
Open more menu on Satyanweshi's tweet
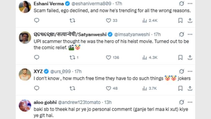coord(190,34)
